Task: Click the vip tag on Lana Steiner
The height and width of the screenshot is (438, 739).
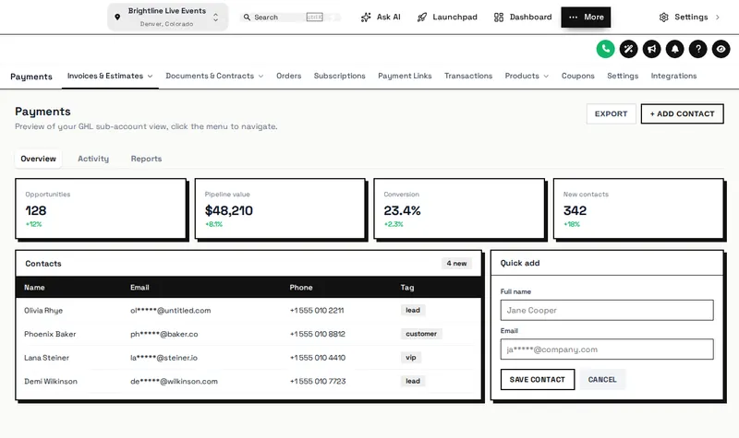Action: pyautogui.click(x=411, y=357)
